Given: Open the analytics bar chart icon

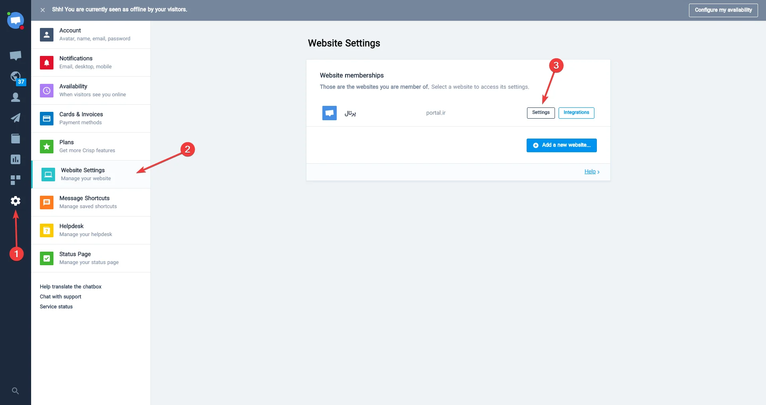Looking at the screenshot, I should point(16,159).
